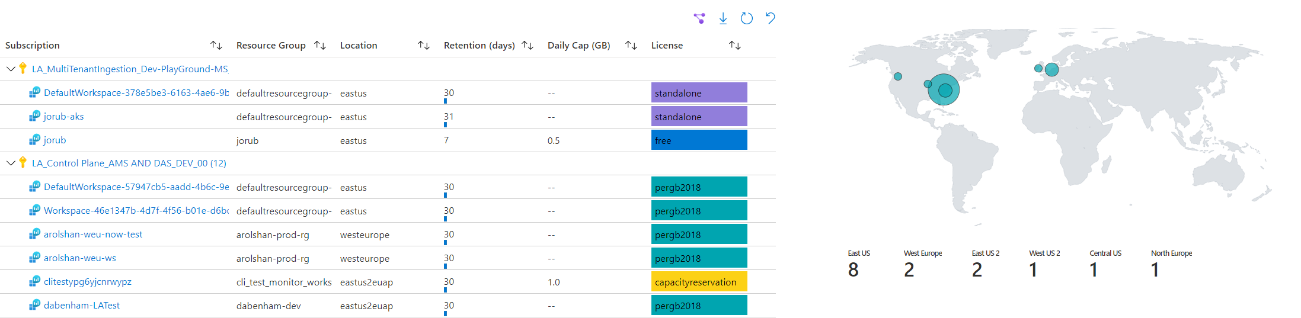Click the Daily Cap (GB) column header

point(578,45)
